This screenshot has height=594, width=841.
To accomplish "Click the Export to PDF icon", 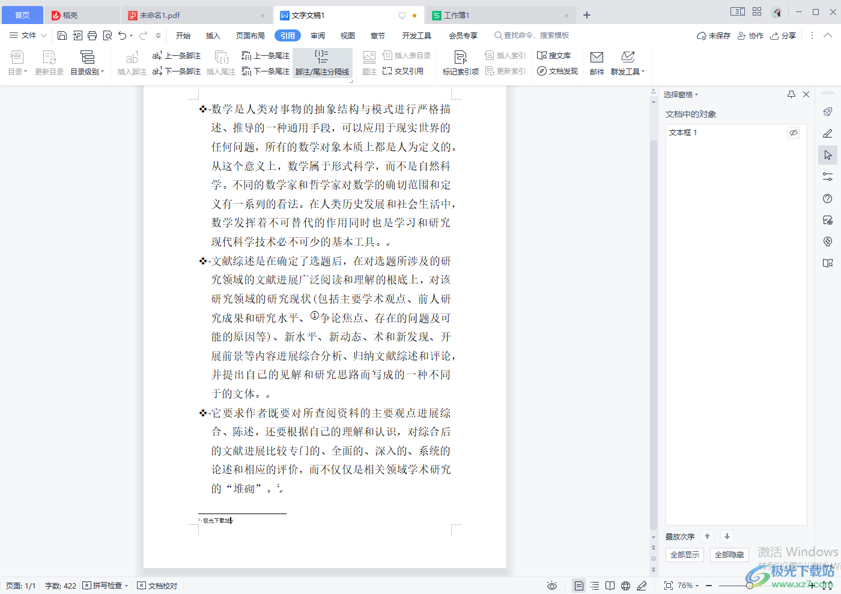I will point(77,35).
